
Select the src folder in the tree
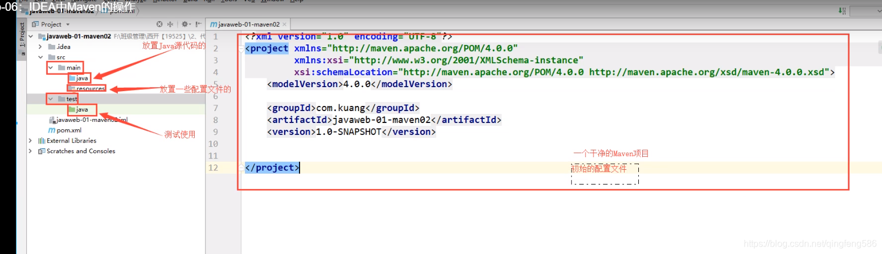click(x=56, y=58)
